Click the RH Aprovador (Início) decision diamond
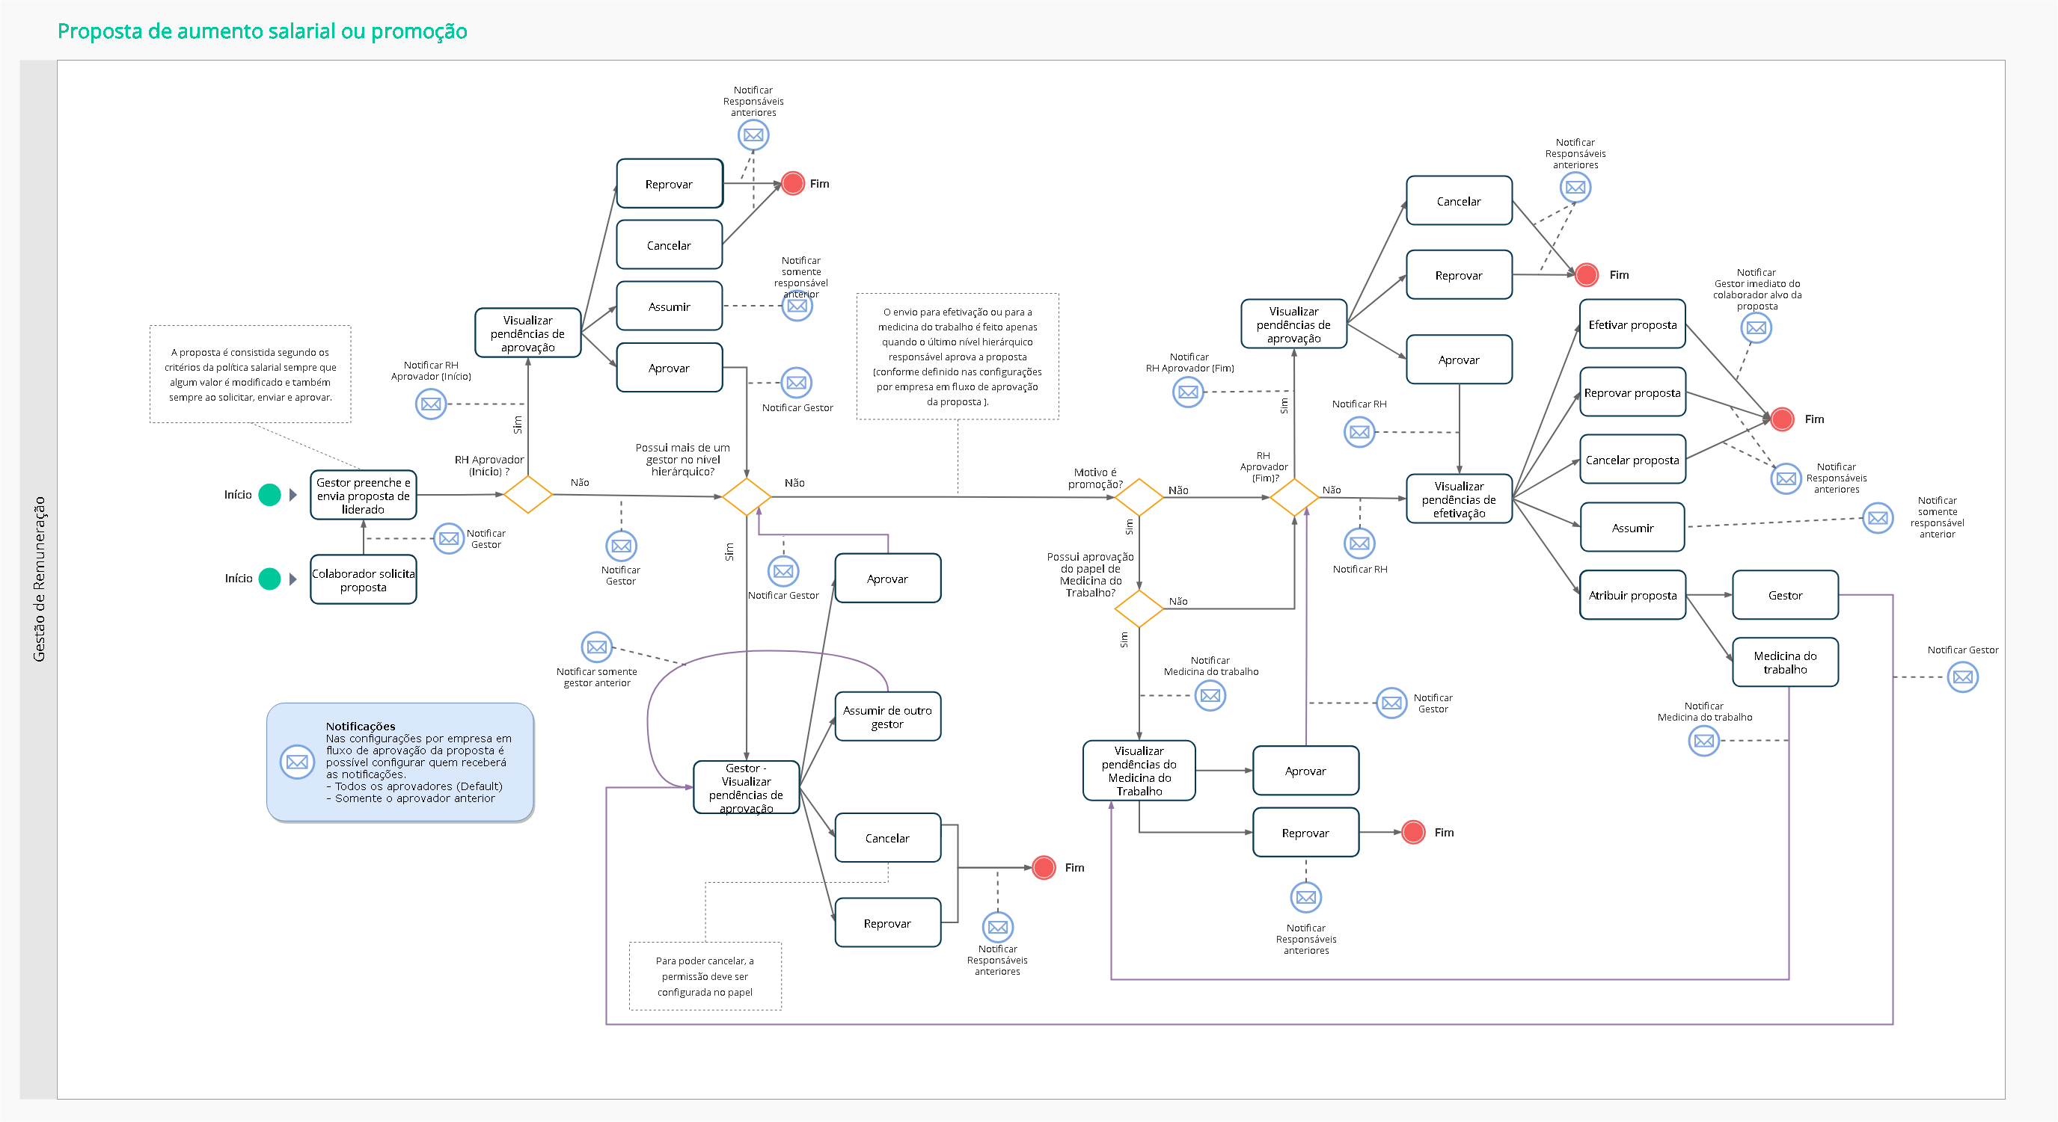2058x1122 pixels. tap(527, 495)
